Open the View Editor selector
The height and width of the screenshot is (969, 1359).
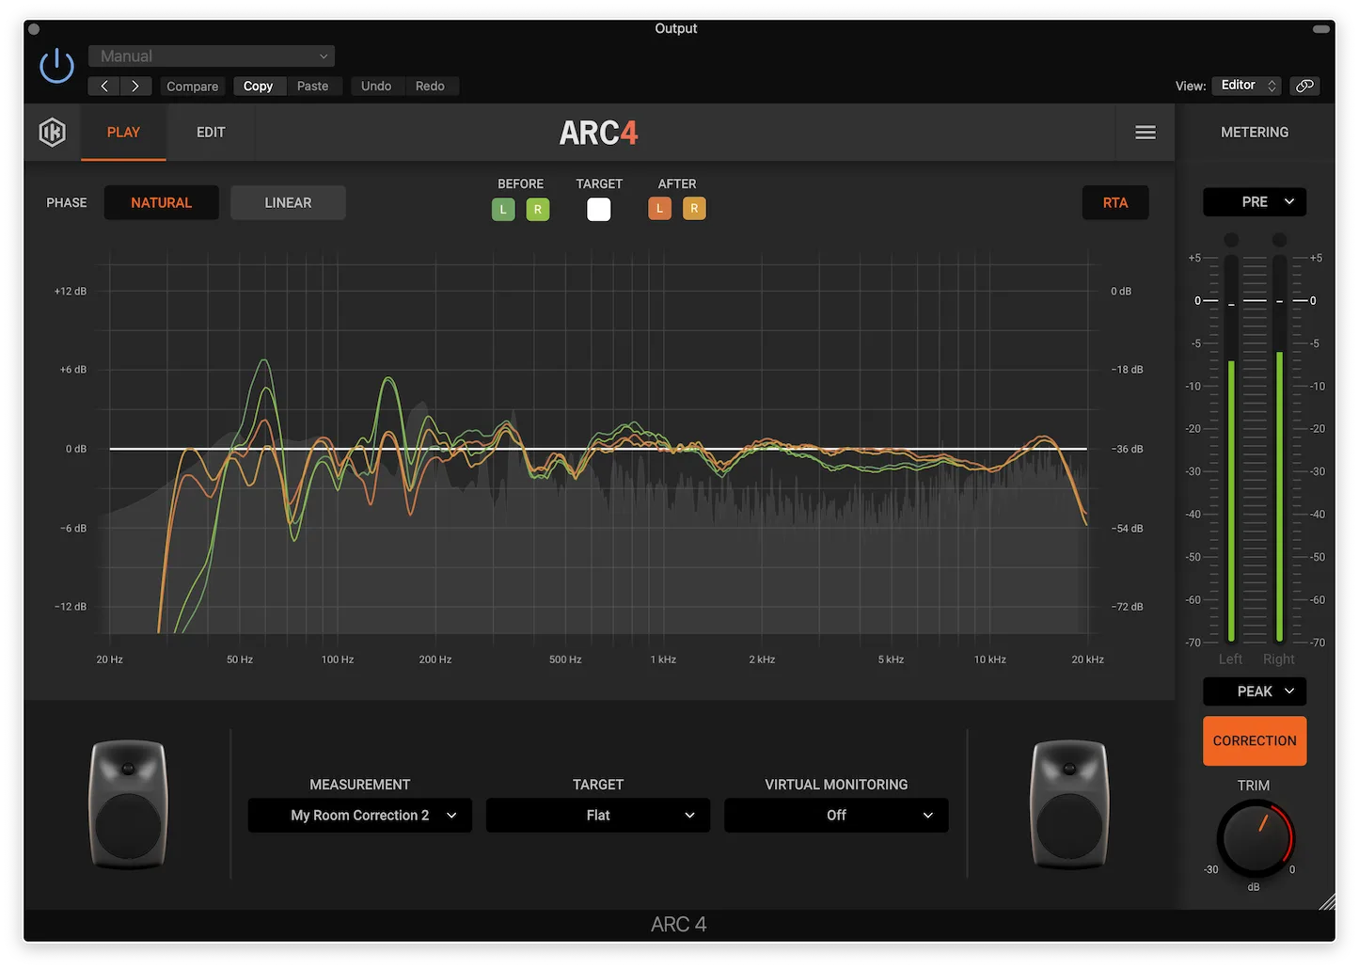pyautogui.click(x=1246, y=86)
